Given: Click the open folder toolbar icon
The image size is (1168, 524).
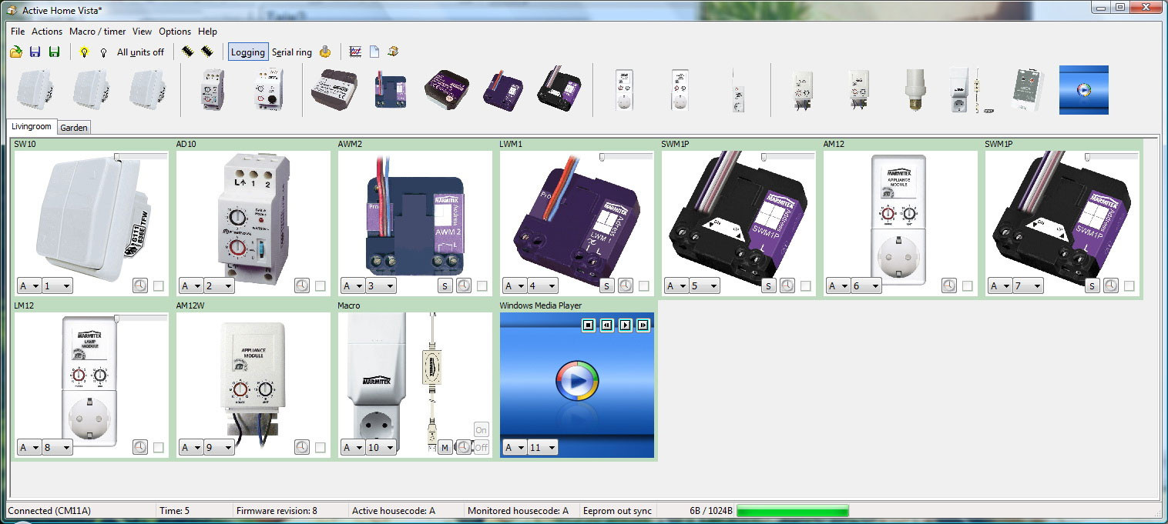Looking at the screenshot, I should pos(15,52).
